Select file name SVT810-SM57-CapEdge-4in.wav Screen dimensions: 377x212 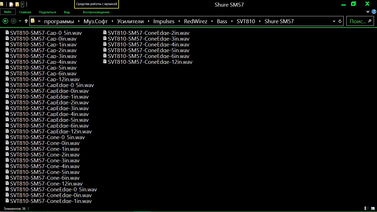point(49,114)
